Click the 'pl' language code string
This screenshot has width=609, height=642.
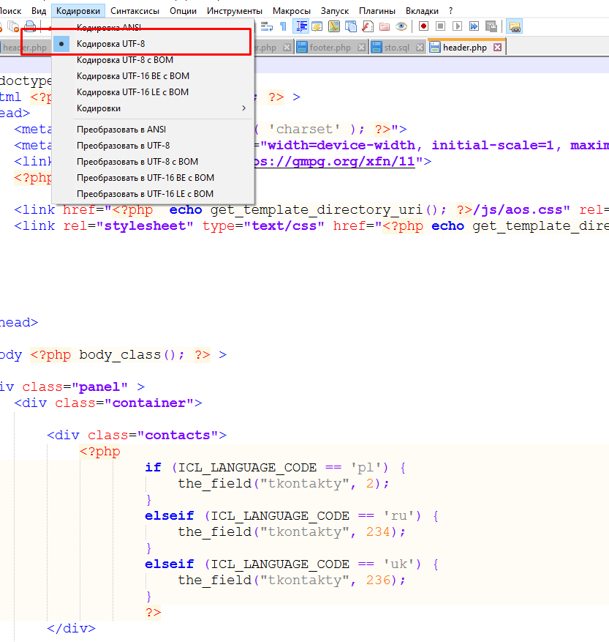pos(366,468)
